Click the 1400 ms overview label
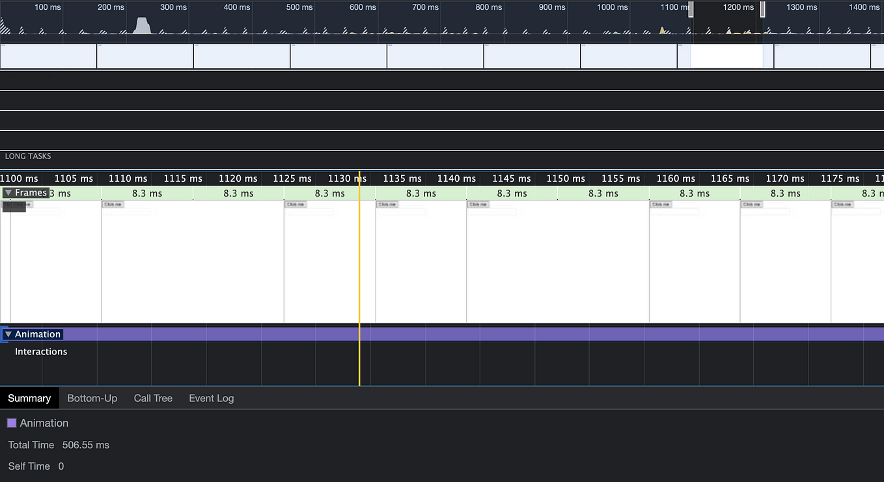 (865, 7)
